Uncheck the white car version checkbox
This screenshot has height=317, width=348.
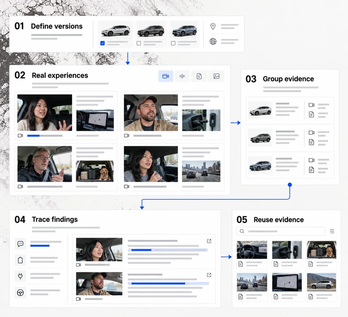[102, 43]
